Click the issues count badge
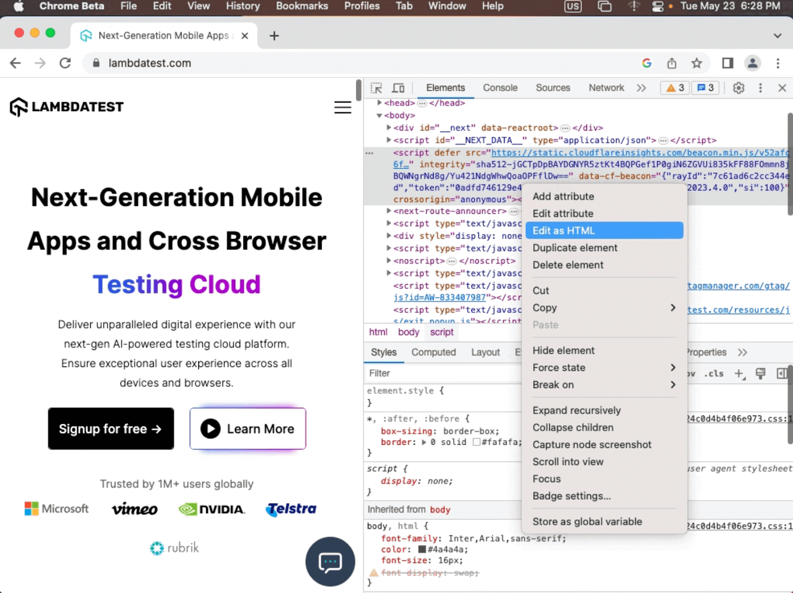Image resolution: width=793 pixels, height=593 pixels. [x=705, y=88]
